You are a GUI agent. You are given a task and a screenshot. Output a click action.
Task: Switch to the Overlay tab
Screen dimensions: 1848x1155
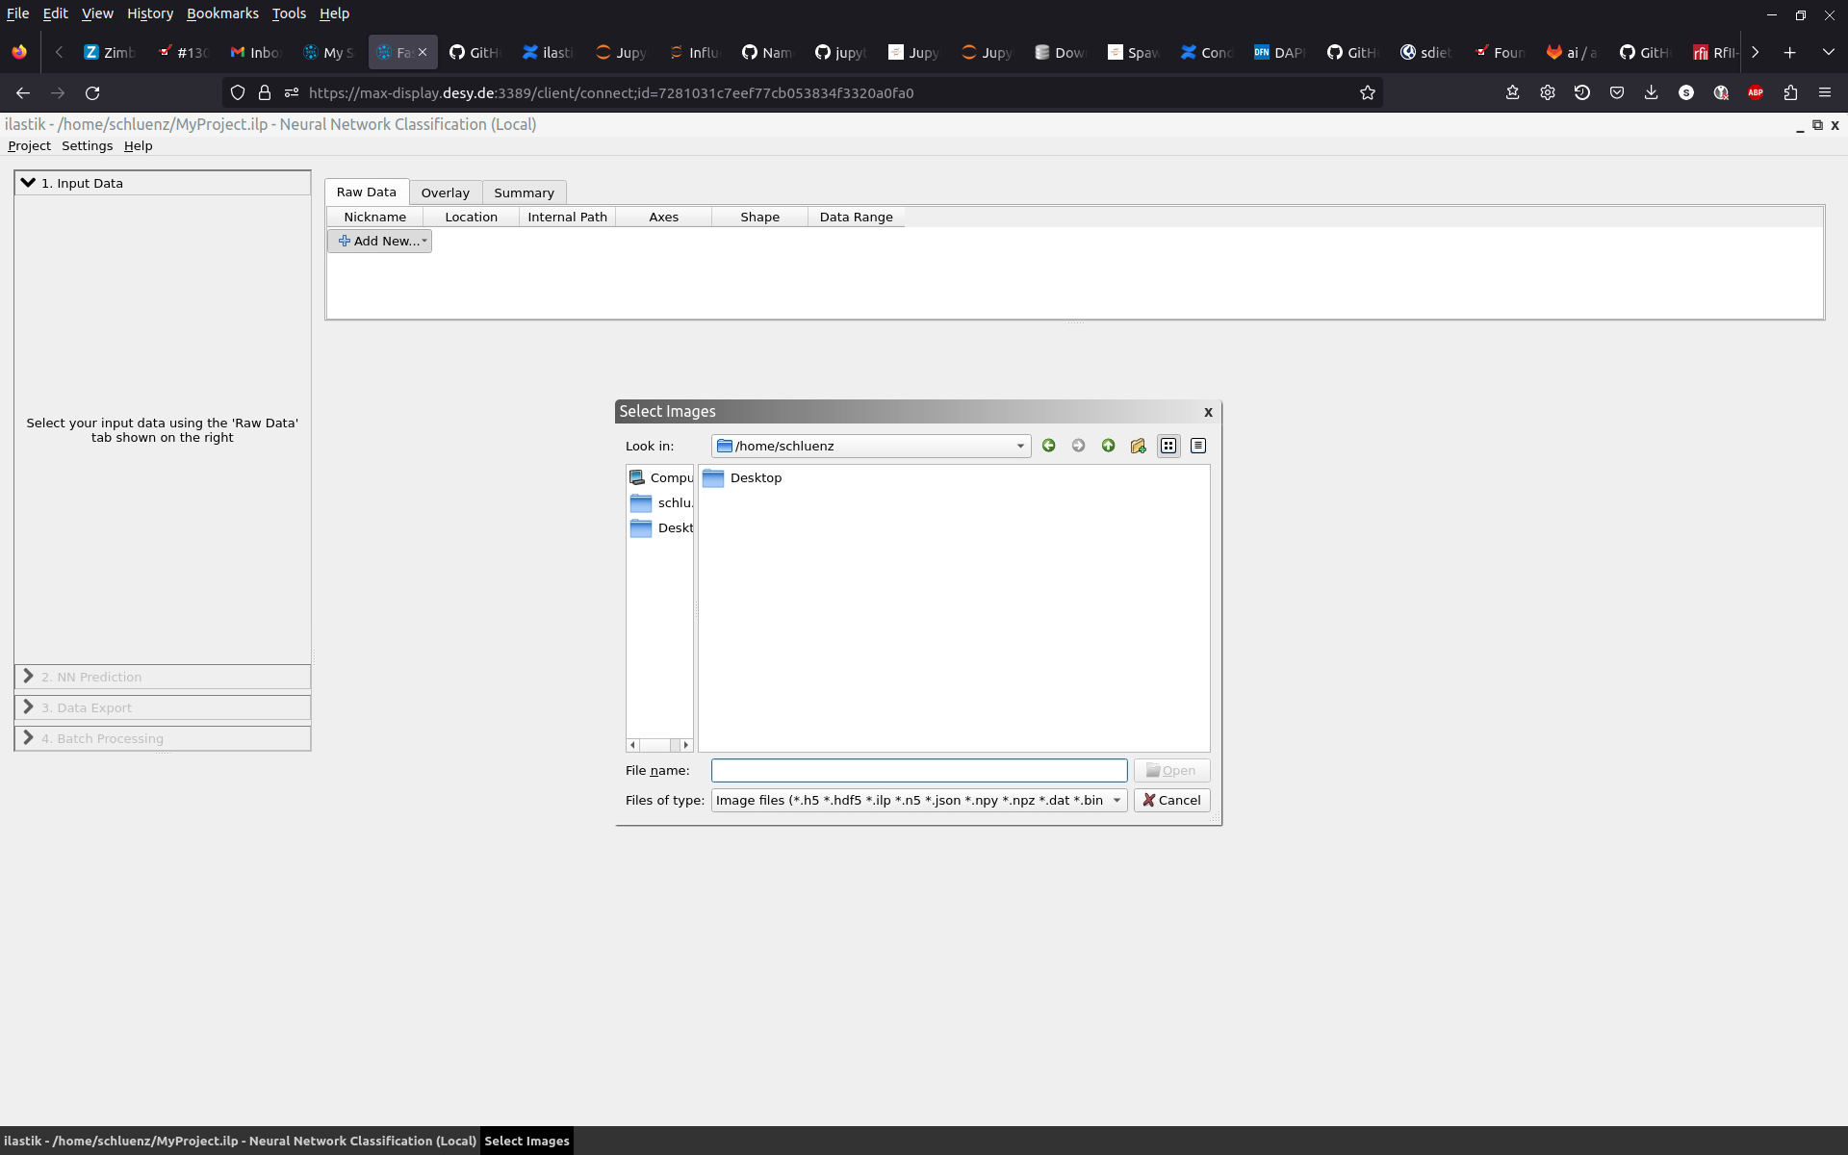pos(445,192)
